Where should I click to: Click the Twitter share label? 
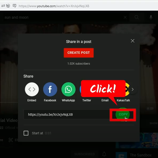(87, 100)
